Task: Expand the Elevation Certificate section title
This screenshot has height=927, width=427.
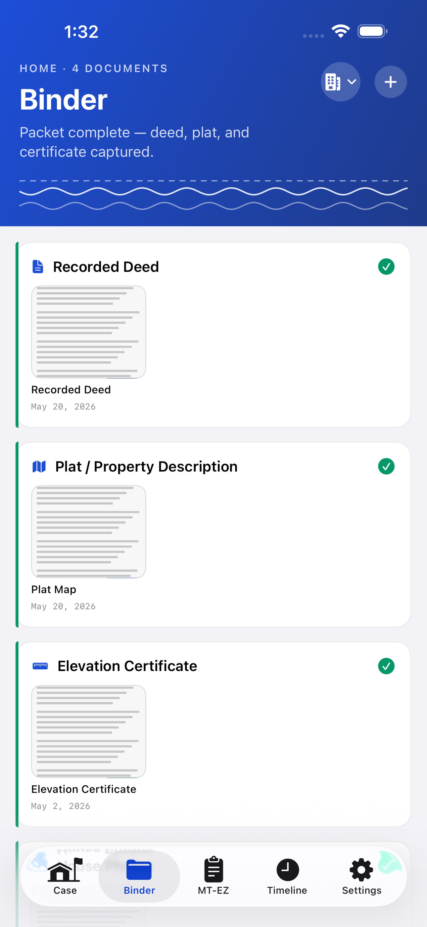Action: coord(127,666)
